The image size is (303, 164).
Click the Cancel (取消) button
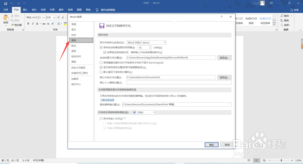227,145
